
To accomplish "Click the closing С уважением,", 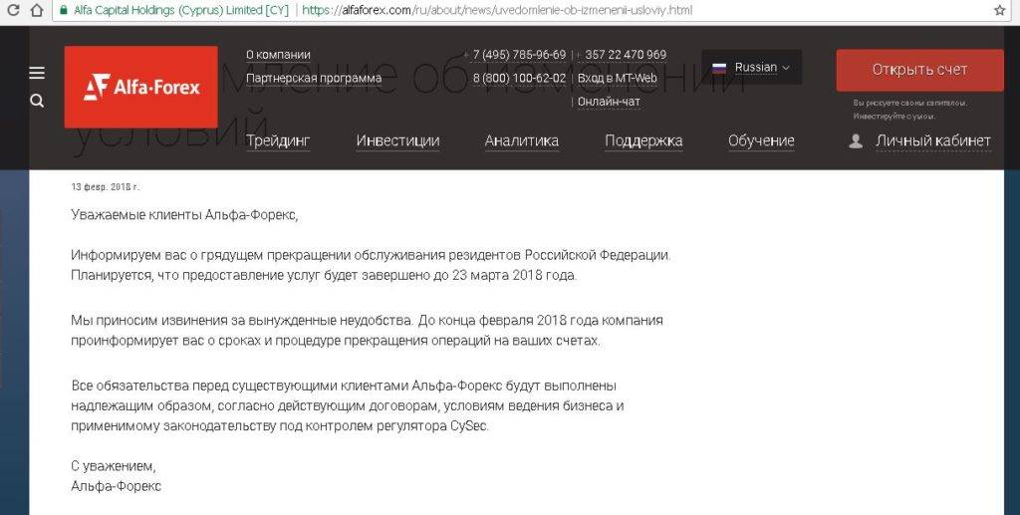I will click(x=114, y=466).
